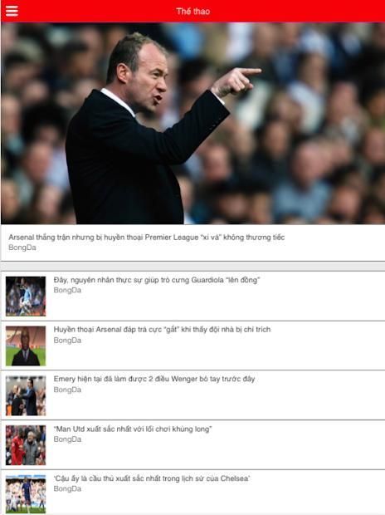This screenshot has width=385, height=515.
Task: Open the Guardiola article thumbnail
Action: 26,297
